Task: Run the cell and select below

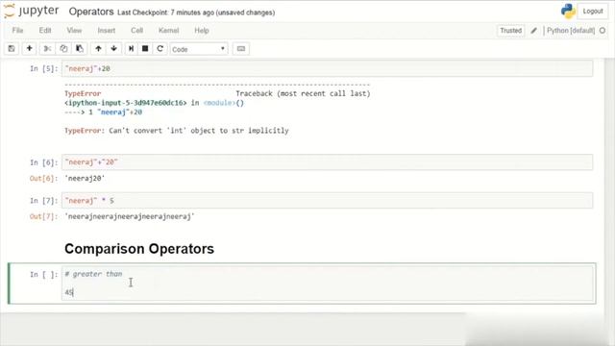Action: [131, 49]
